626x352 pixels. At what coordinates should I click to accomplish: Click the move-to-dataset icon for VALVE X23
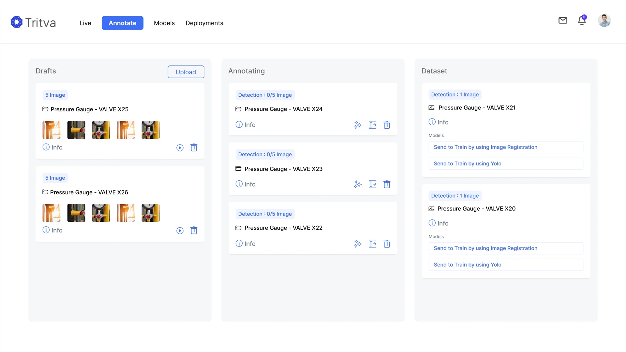(372, 184)
